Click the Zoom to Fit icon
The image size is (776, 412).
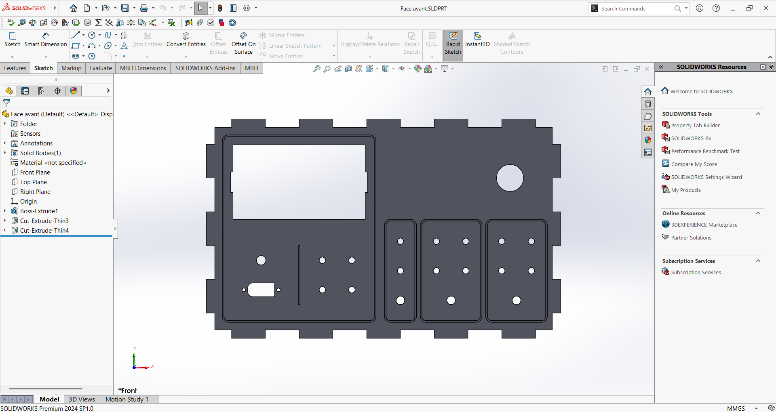pyautogui.click(x=317, y=69)
